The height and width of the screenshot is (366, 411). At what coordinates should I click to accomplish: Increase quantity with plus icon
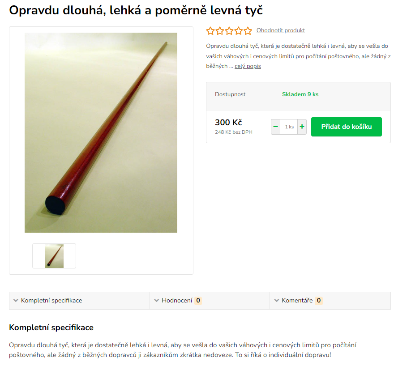302,127
